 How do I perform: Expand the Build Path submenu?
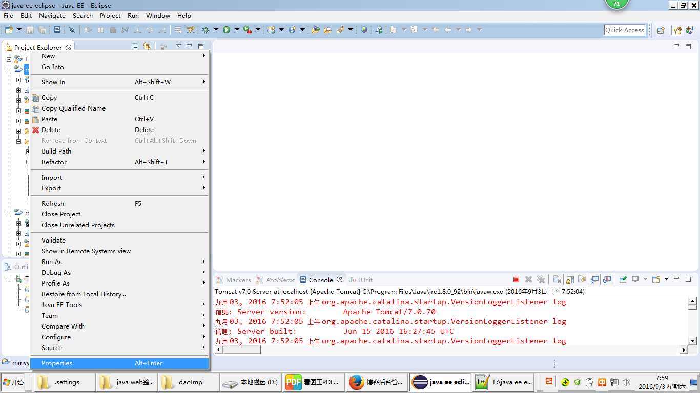pos(119,151)
